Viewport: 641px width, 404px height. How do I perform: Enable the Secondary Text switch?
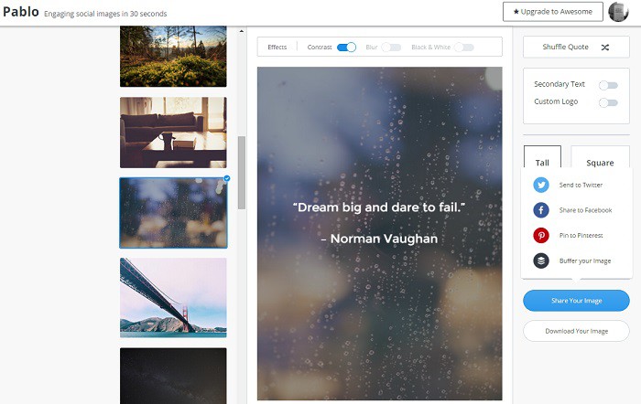click(x=608, y=85)
